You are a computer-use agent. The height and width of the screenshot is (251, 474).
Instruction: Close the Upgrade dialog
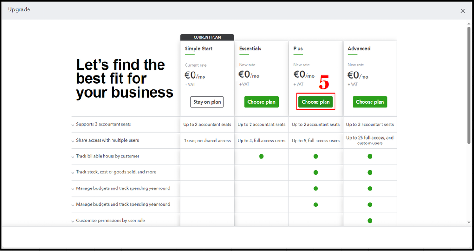[x=463, y=11]
